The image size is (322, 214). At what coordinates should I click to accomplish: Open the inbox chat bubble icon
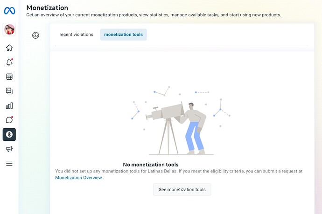coord(9,120)
